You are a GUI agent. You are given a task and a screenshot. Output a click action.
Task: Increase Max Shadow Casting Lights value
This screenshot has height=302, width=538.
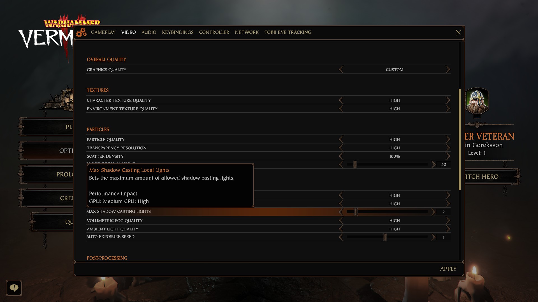coord(433,212)
